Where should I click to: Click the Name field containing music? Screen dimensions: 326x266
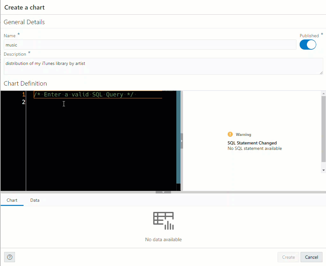[x=150, y=45]
